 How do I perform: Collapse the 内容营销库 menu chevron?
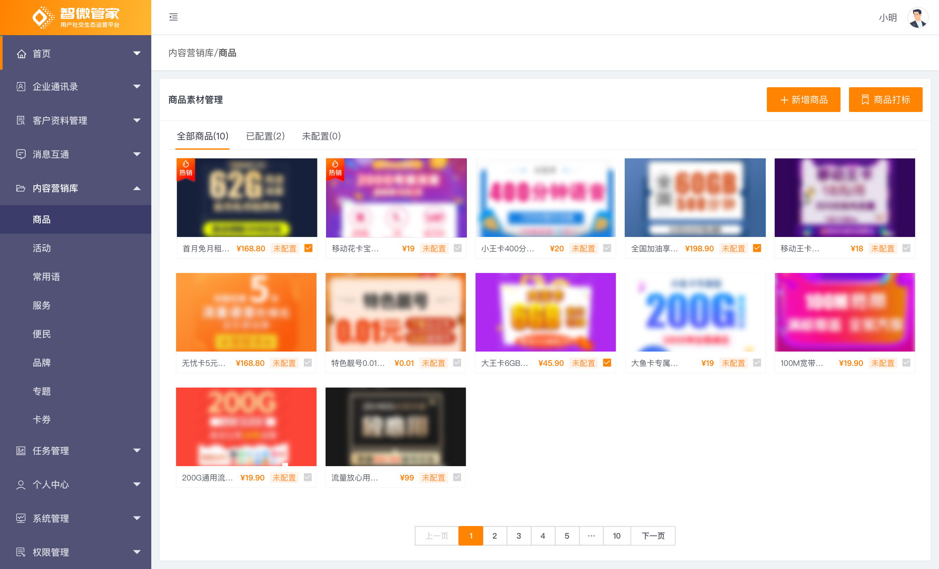coord(137,188)
